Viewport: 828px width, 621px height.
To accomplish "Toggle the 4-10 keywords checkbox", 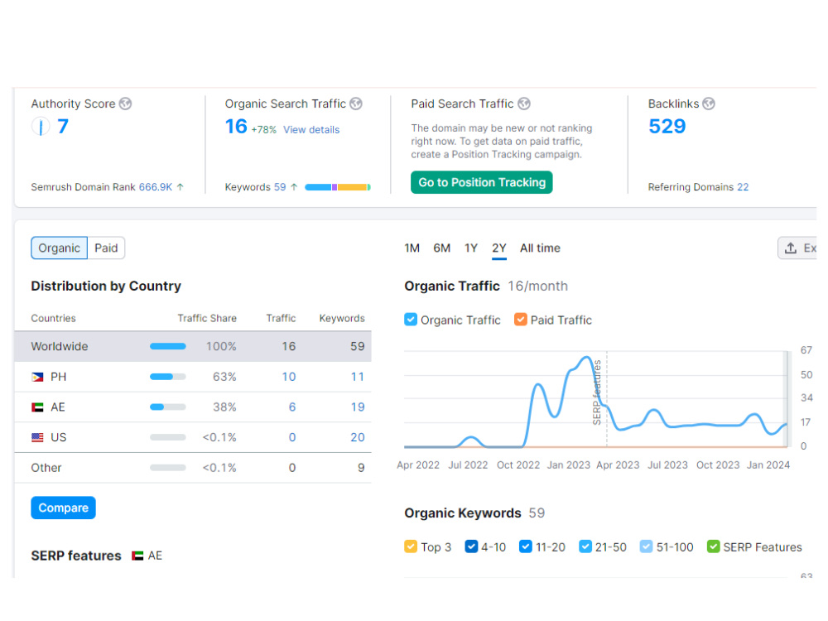I will (471, 546).
